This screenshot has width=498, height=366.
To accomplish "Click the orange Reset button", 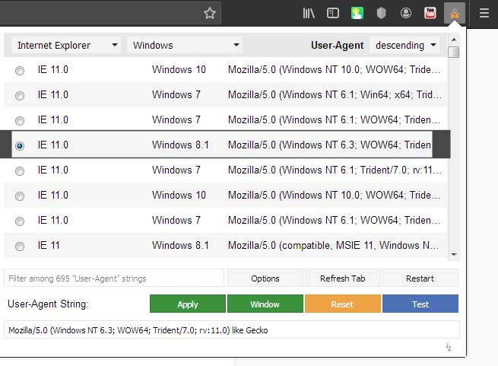I will coord(342,304).
